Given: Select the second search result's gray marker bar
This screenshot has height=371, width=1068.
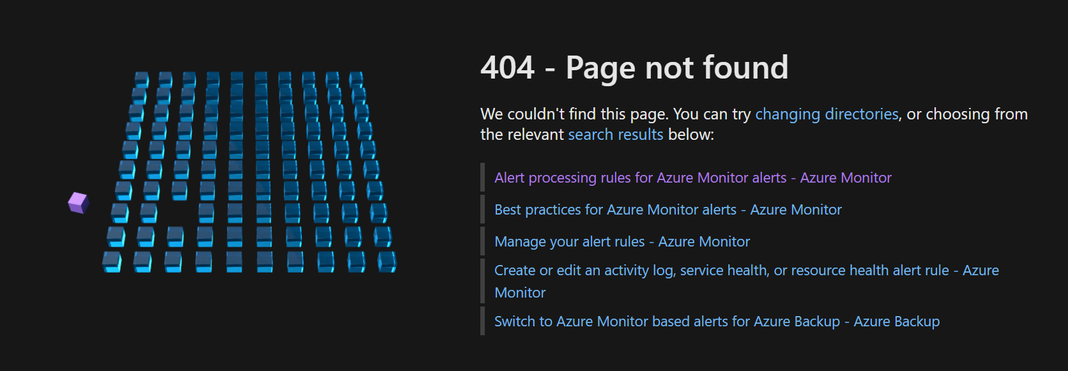Looking at the screenshot, I should [483, 209].
